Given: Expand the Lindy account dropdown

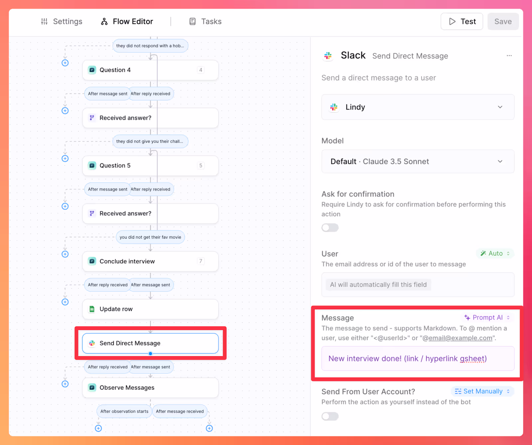Looking at the screenshot, I should (x=418, y=107).
